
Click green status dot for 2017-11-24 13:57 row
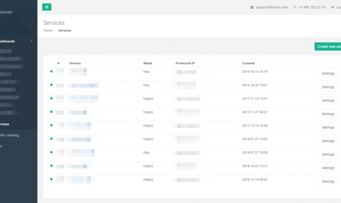point(51,98)
